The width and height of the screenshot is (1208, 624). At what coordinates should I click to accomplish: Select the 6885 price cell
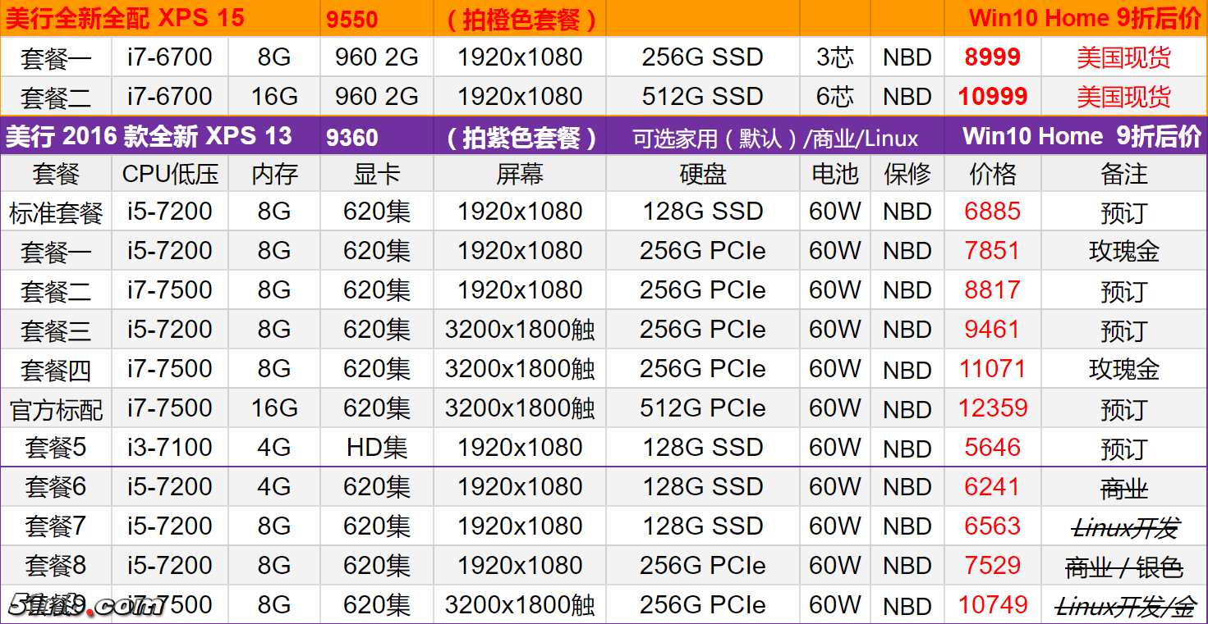[993, 212]
